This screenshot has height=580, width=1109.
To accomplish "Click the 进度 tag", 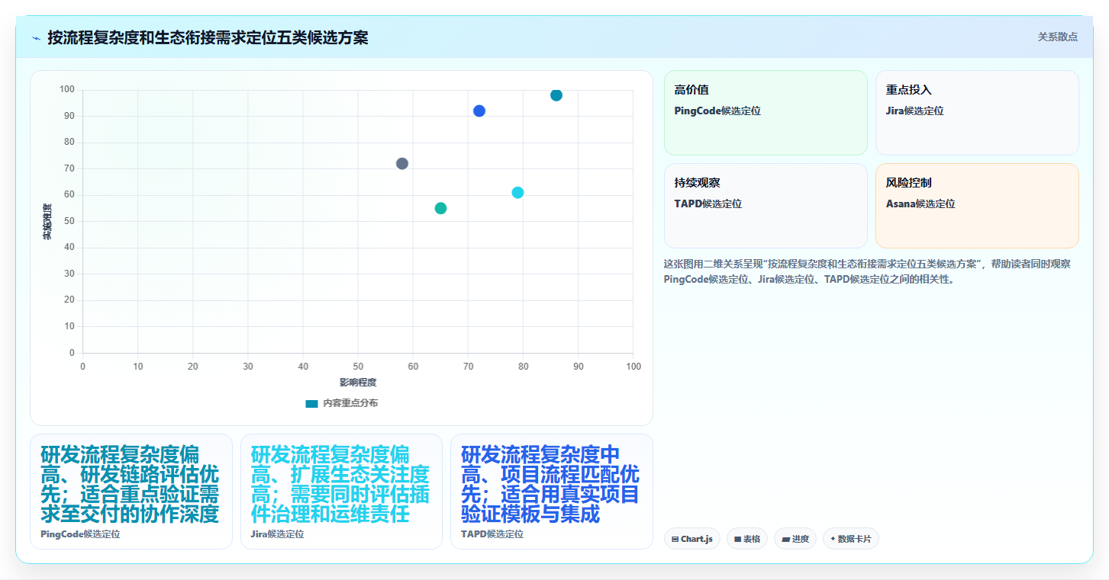I will pyautogui.click(x=795, y=539).
